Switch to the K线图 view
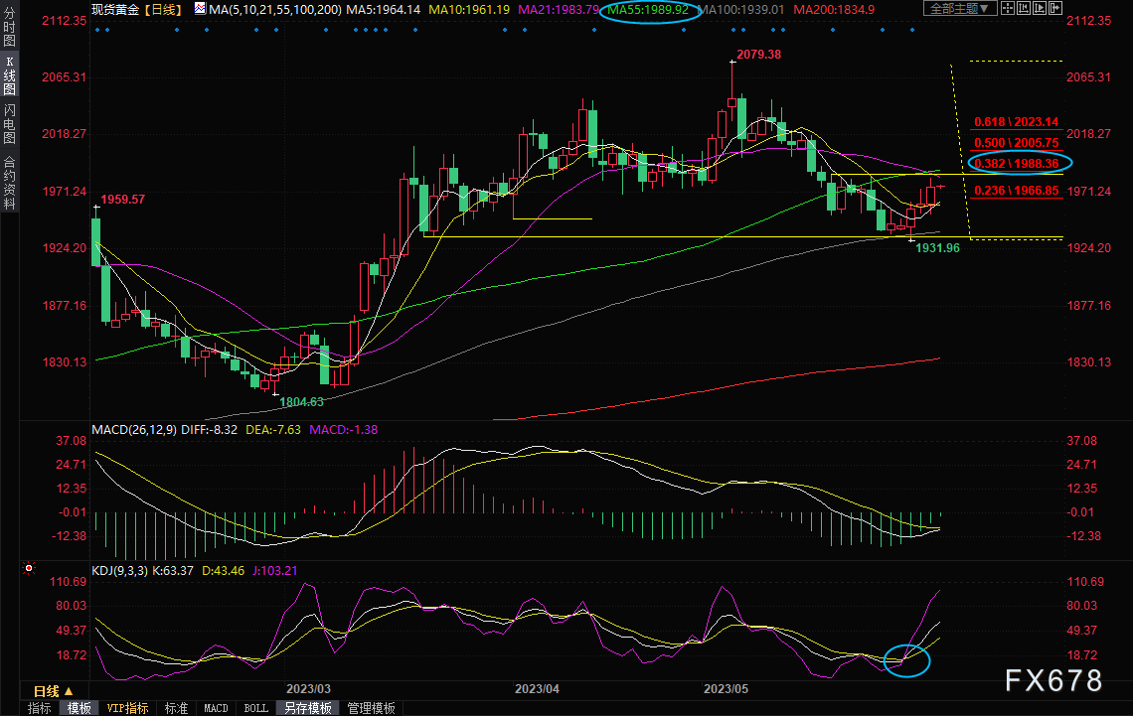This screenshot has height=716, width=1133. [x=9, y=75]
